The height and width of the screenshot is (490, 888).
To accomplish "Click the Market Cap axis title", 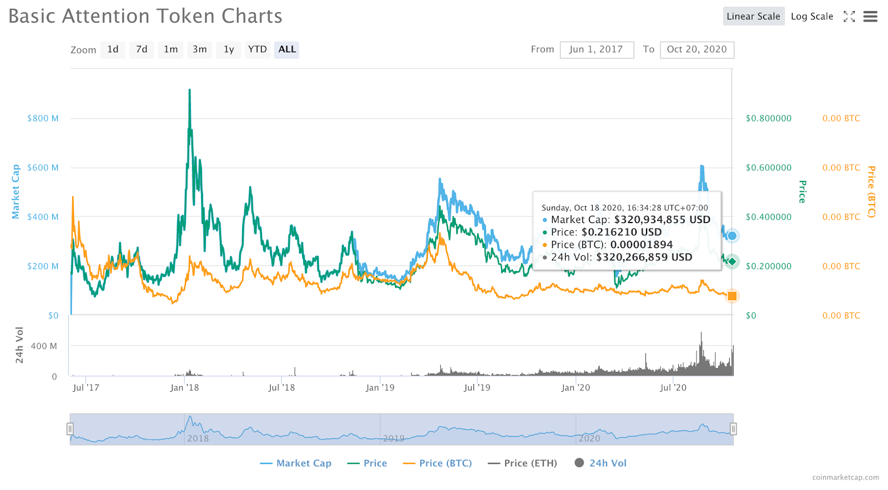I will (x=16, y=191).
